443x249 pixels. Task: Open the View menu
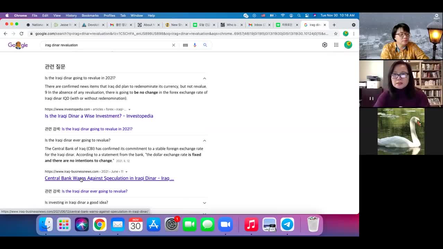pyautogui.click(x=57, y=16)
